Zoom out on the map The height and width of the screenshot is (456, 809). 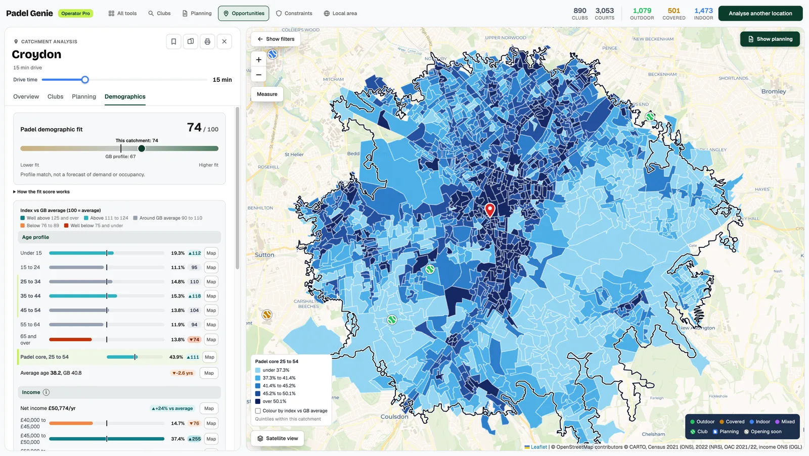coord(258,74)
